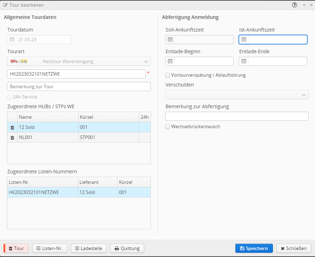
Task: Select list number HK2023032101NETZWE table cell
Action: [x=42, y=193]
